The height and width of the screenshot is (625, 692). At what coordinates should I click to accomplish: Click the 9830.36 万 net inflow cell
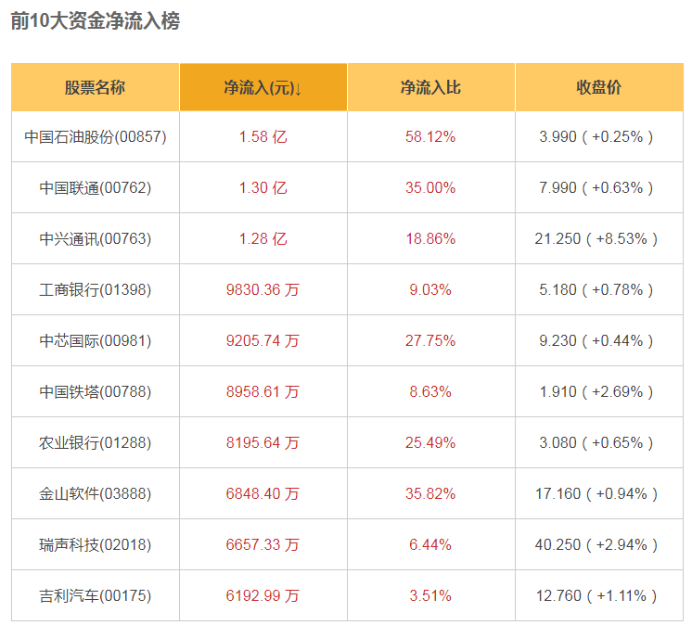pos(263,290)
